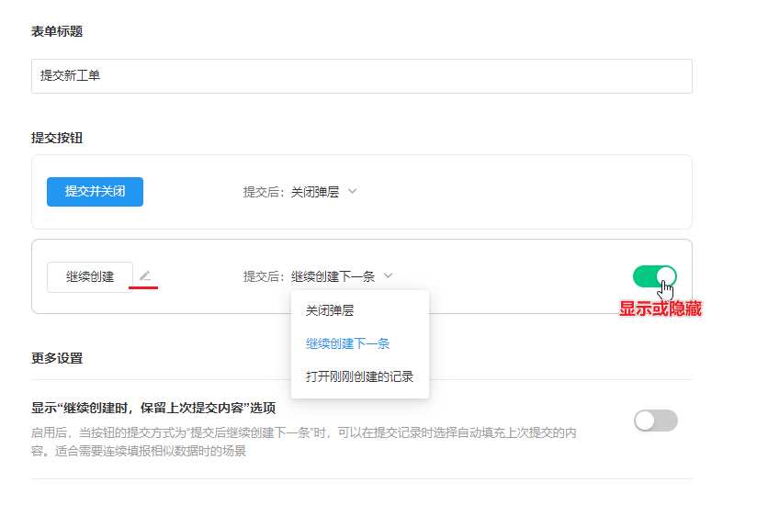Image resolution: width=768 pixels, height=505 pixels.
Task: Select 继续创建下一条 option in the dropdown list
Action: click(x=347, y=343)
